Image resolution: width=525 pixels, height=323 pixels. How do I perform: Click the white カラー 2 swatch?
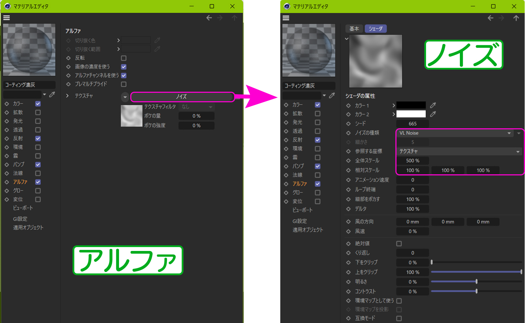coord(411,114)
